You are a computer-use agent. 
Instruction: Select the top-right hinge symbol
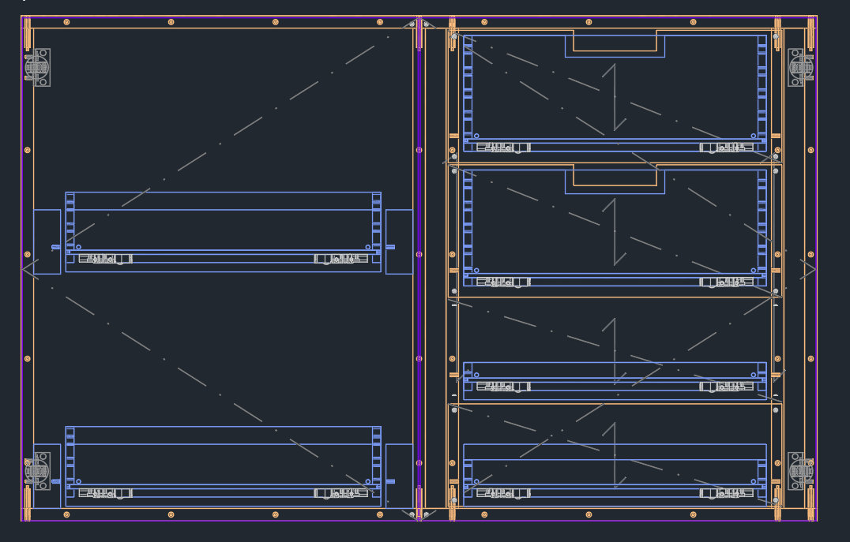pyautogui.click(x=801, y=68)
